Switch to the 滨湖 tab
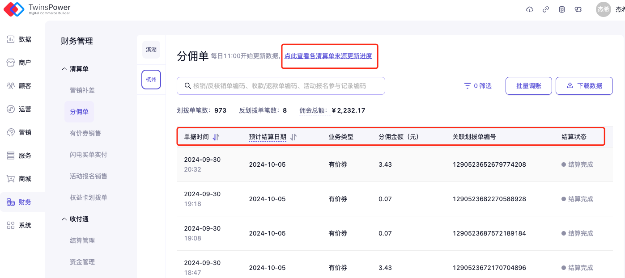 pyautogui.click(x=151, y=50)
